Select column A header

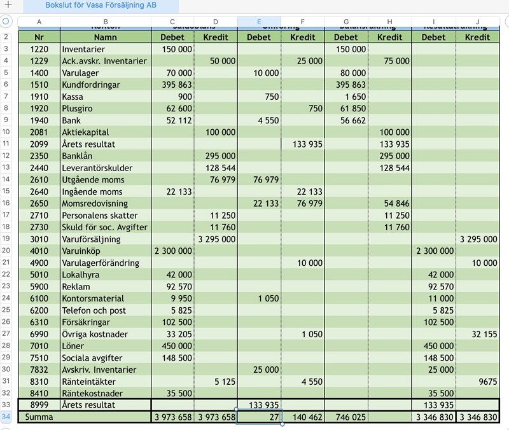pyautogui.click(x=39, y=22)
